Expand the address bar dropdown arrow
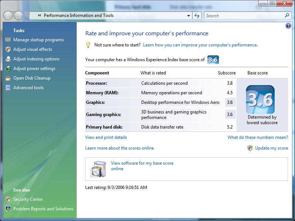295x221 pixels. (188, 16)
